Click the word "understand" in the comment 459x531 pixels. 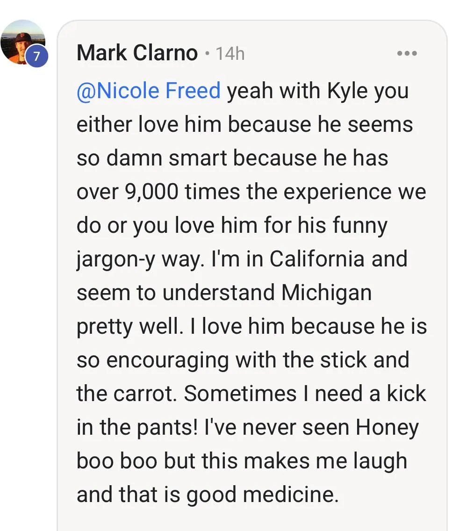(x=218, y=293)
